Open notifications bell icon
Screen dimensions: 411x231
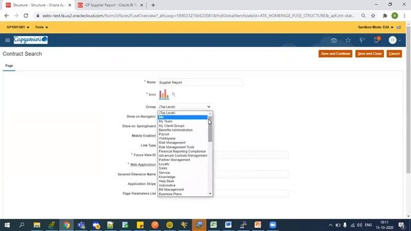pos(377,40)
